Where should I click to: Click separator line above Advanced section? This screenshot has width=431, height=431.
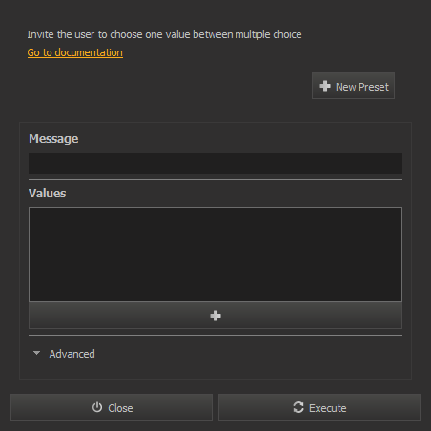pyautogui.click(x=215, y=335)
